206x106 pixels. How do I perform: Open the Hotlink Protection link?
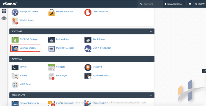tap(65, 12)
